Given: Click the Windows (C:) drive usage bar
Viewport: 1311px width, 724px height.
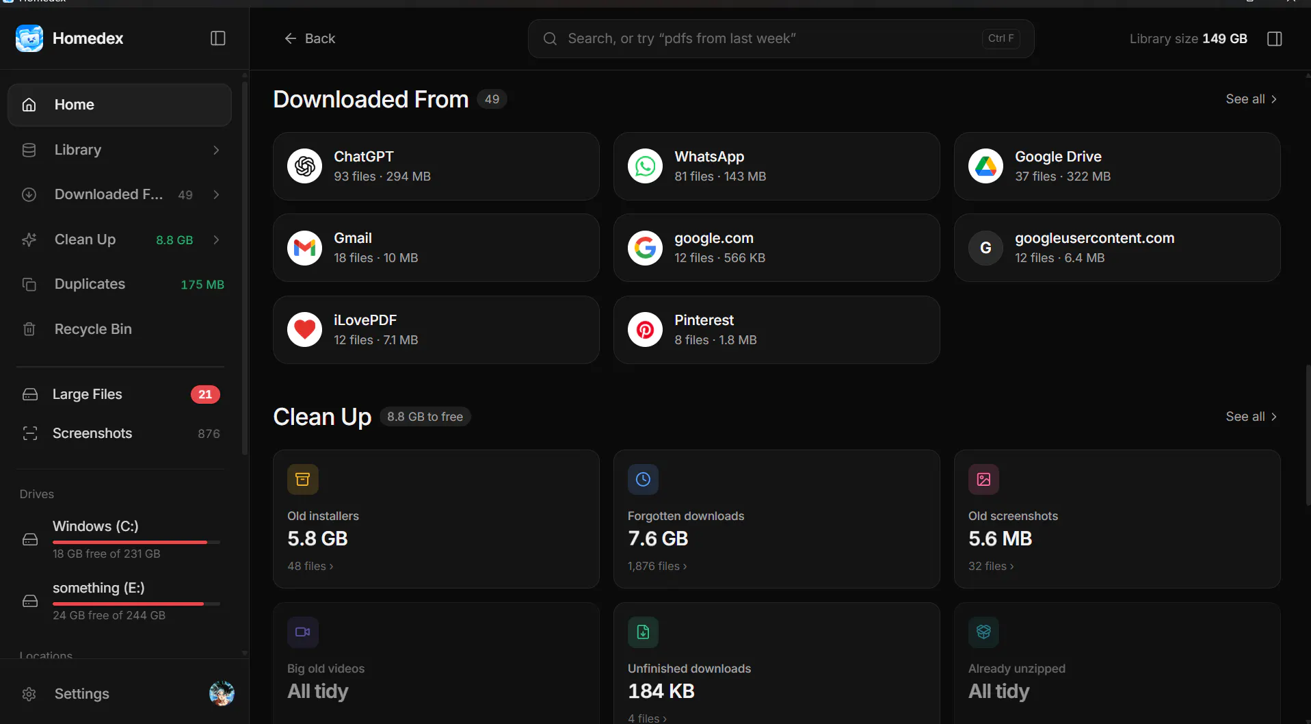Looking at the screenshot, I should point(136,543).
